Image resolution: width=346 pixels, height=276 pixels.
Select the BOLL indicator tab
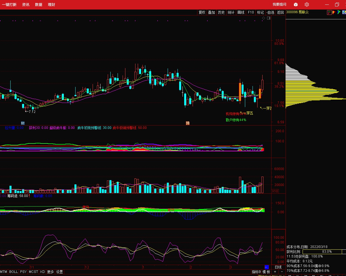click(x=13, y=272)
